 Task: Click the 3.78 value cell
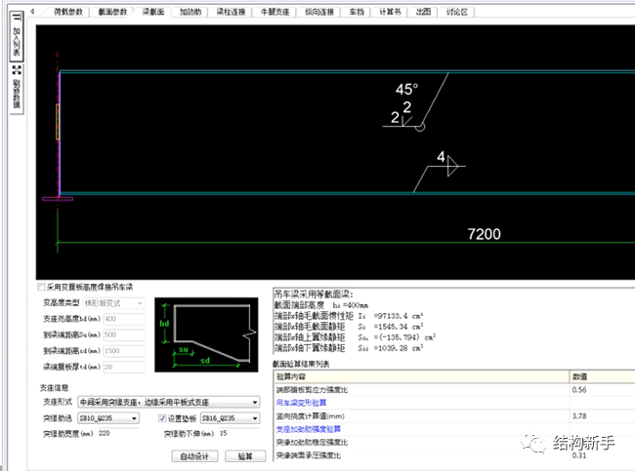point(579,416)
